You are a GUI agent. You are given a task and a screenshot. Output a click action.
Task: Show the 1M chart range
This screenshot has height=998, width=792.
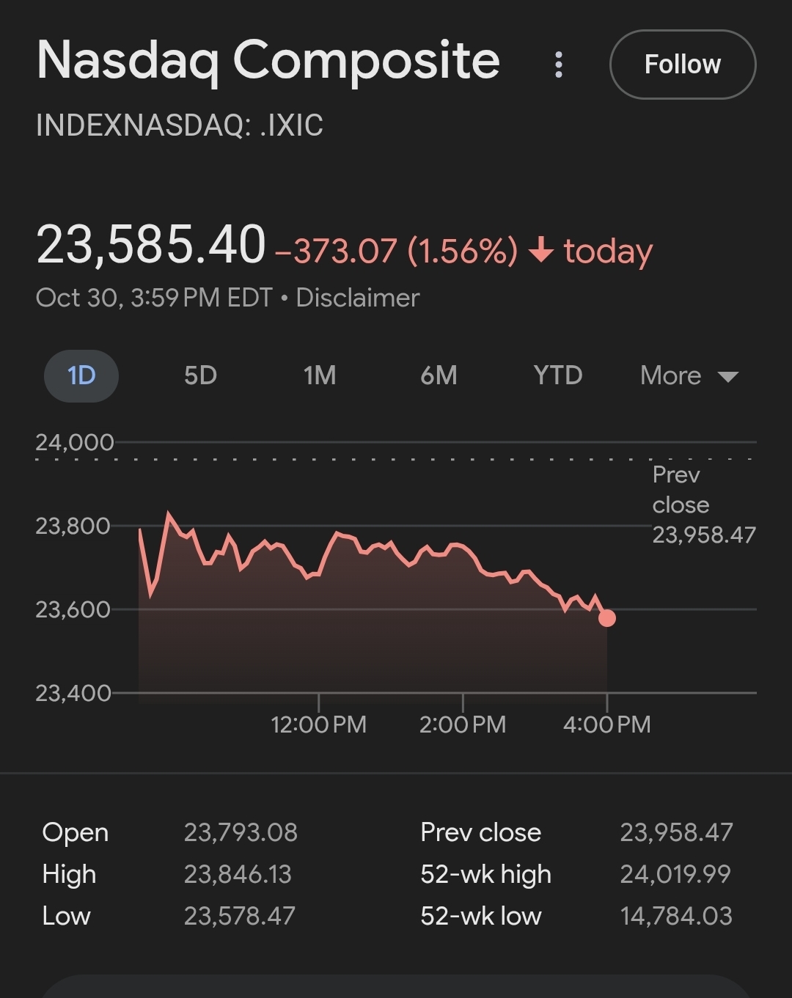pos(320,375)
